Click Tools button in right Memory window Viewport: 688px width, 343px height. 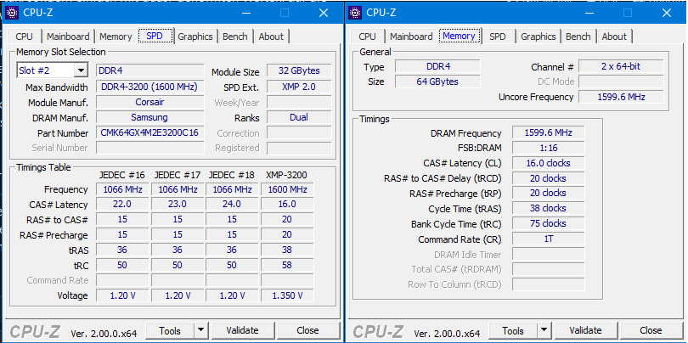tap(513, 330)
